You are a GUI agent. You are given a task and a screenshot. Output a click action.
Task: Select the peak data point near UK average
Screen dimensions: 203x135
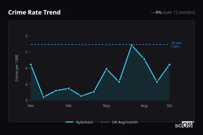tap(132, 45)
